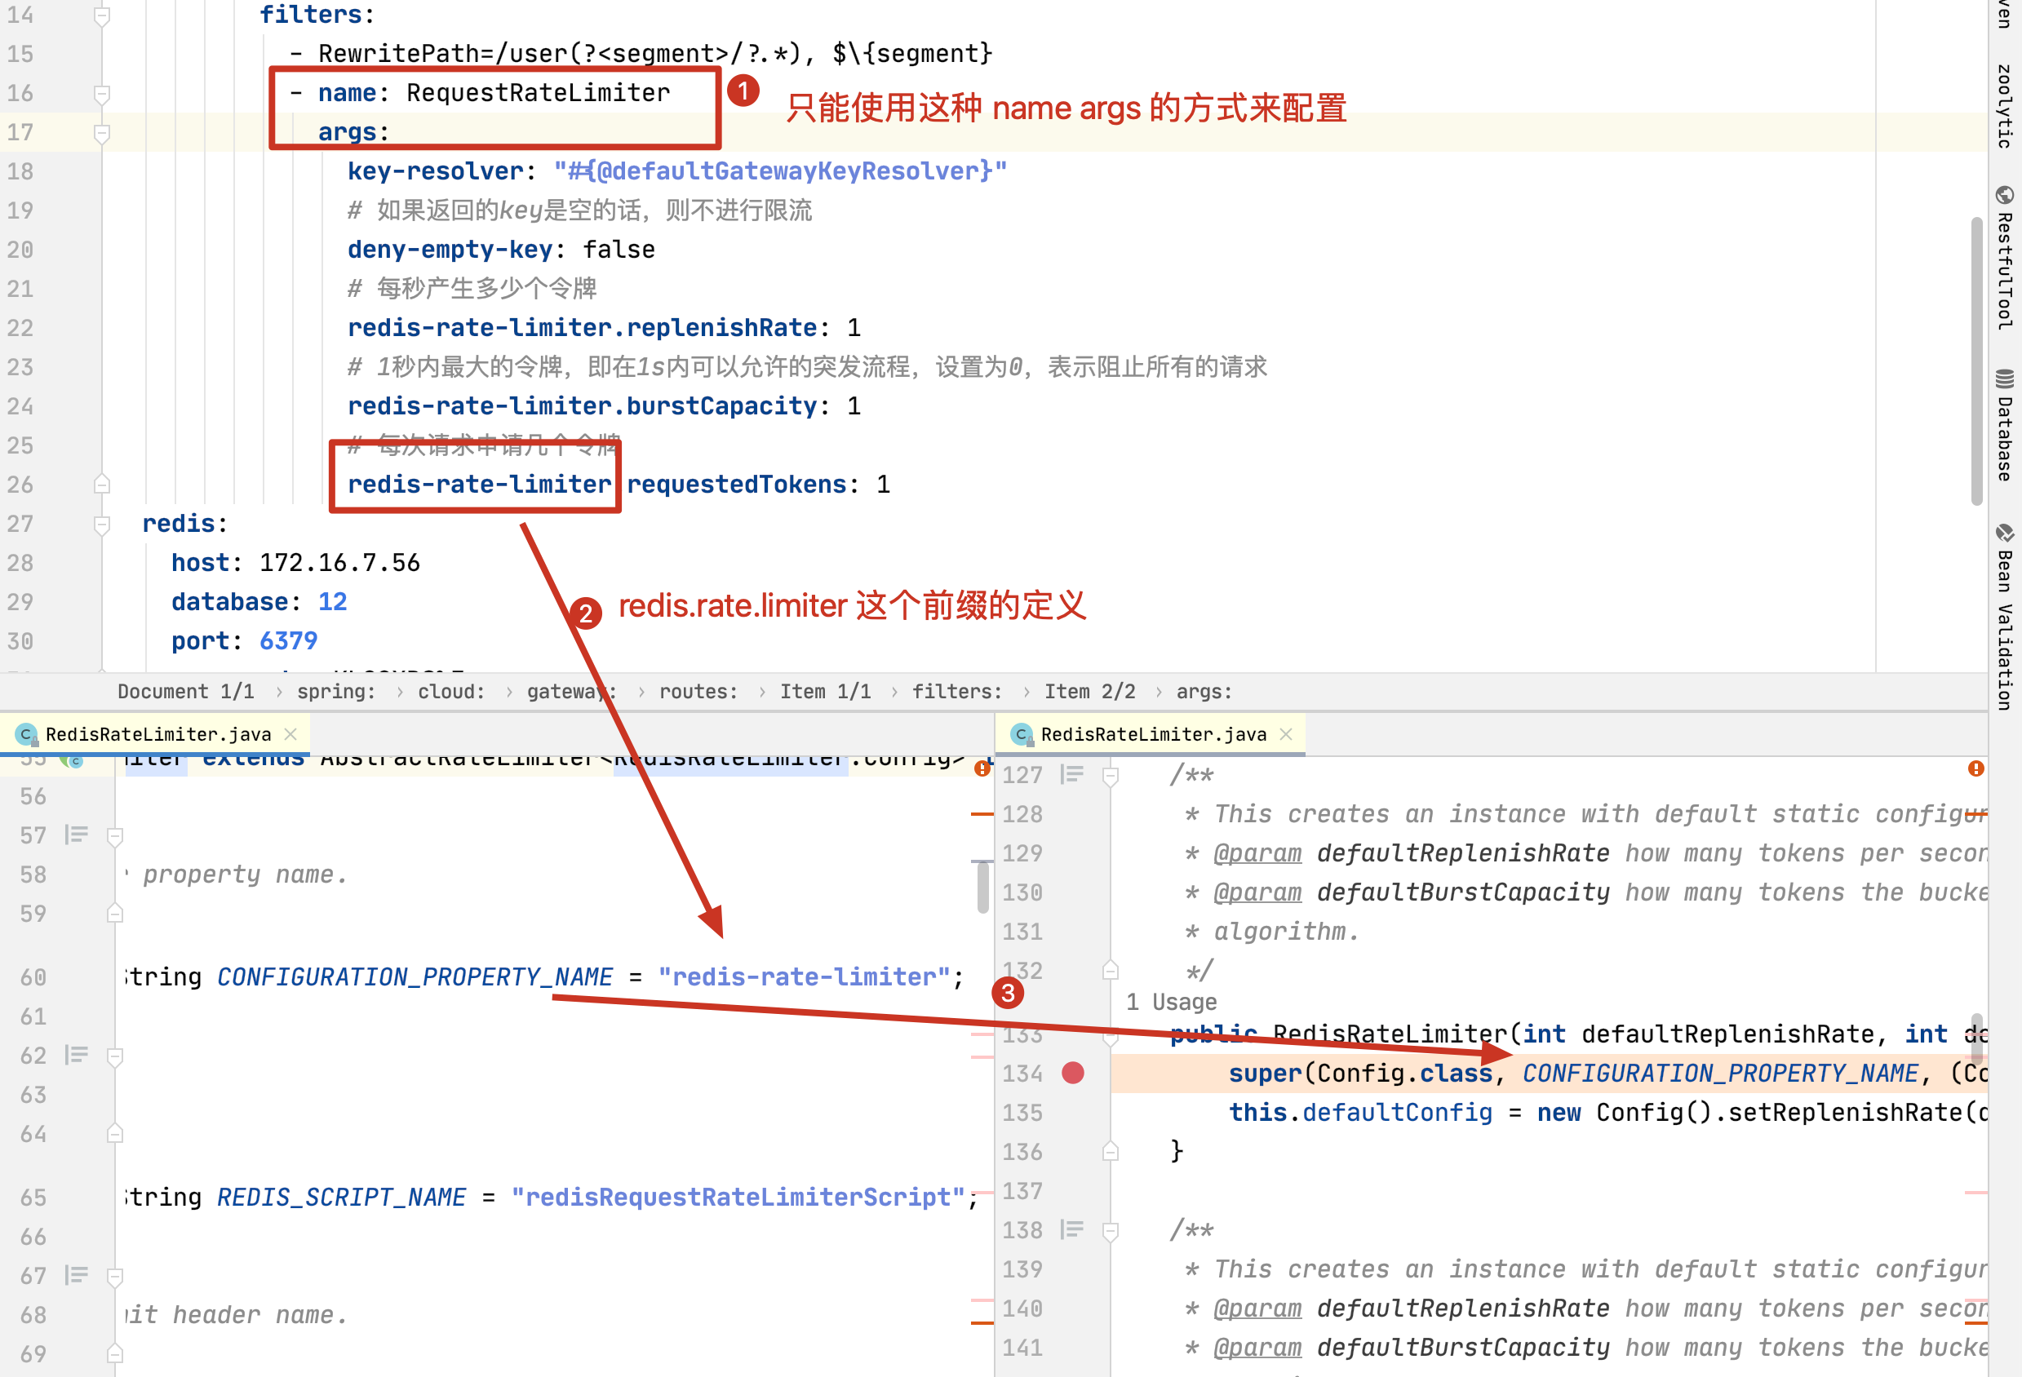This screenshot has height=1377, width=2022.
Task: Open error indicator in right Java editor
Action: pyautogui.click(x=1975, y=769)
